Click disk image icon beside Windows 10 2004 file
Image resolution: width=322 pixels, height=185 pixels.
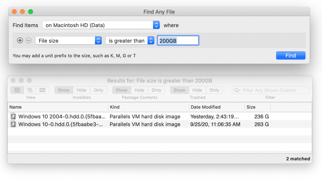pos(13,116)
